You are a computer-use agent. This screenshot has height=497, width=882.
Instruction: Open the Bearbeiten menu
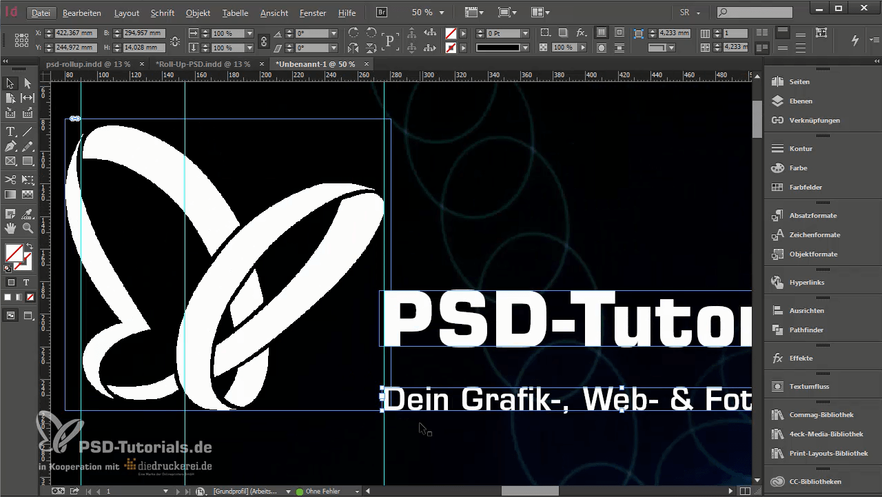tap(81, 12)
